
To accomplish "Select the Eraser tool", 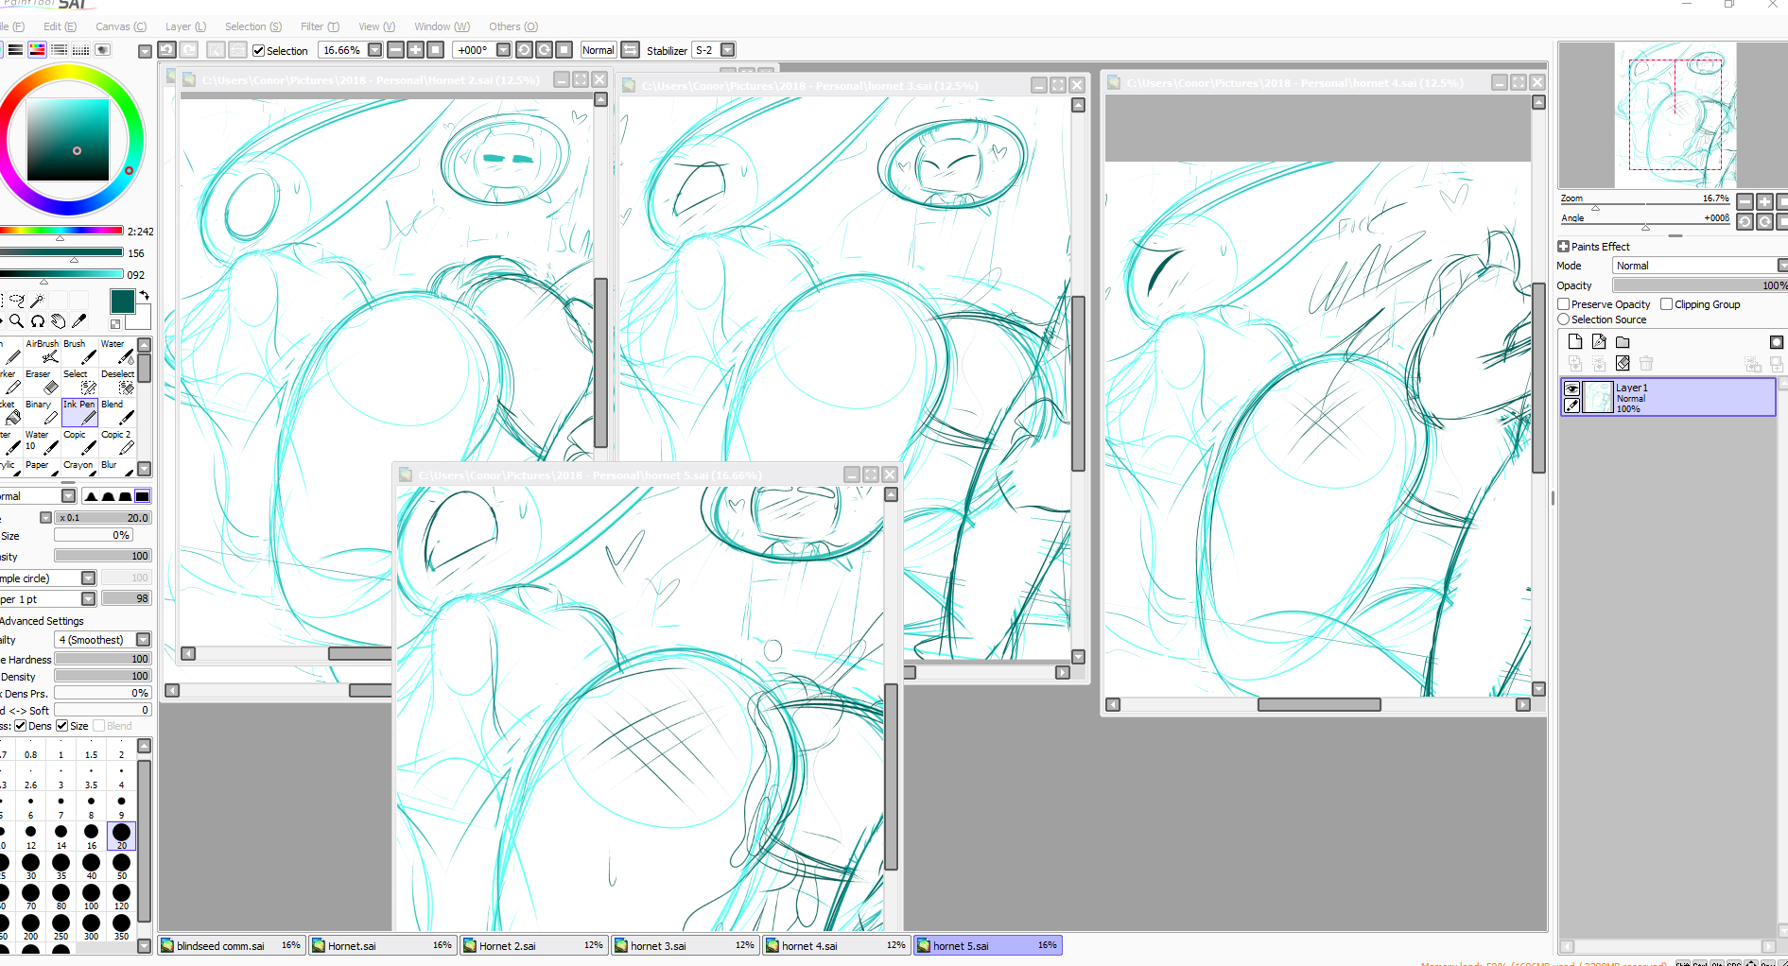I will 43,381.
